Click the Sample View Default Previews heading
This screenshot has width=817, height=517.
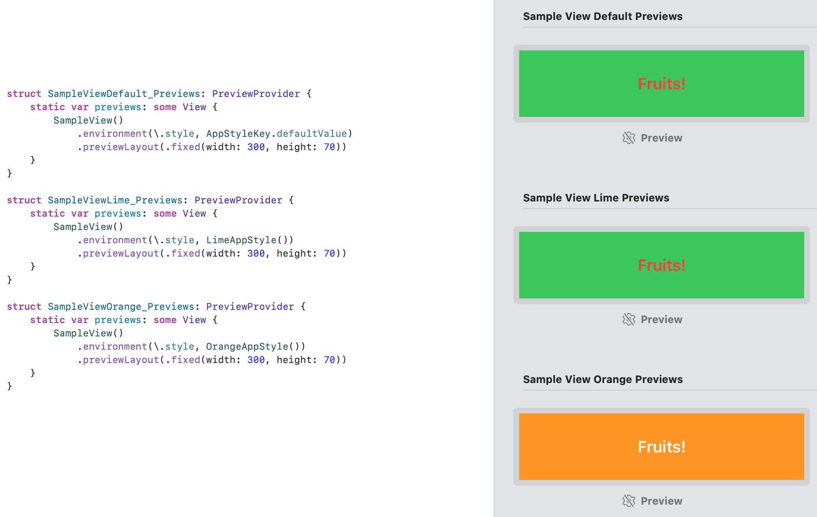pos(602,16)
